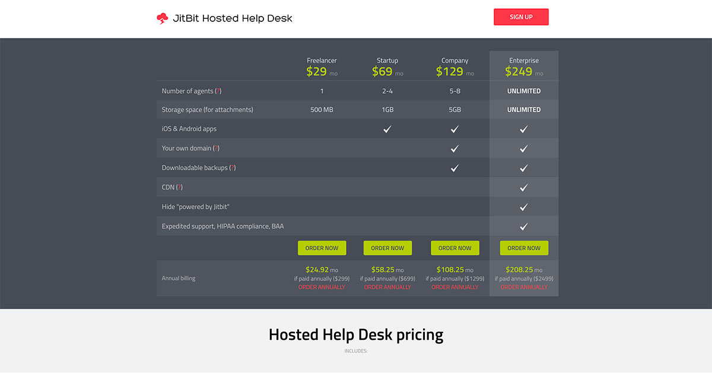Click the Hide "powered by Jitbit" label
This screenshot has height=373, width=712.
[x=196, y=207]
